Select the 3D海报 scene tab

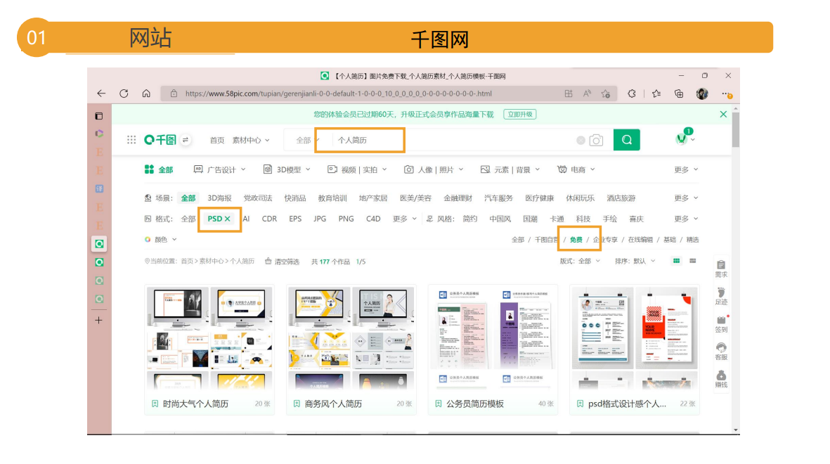tap(219, 198)
